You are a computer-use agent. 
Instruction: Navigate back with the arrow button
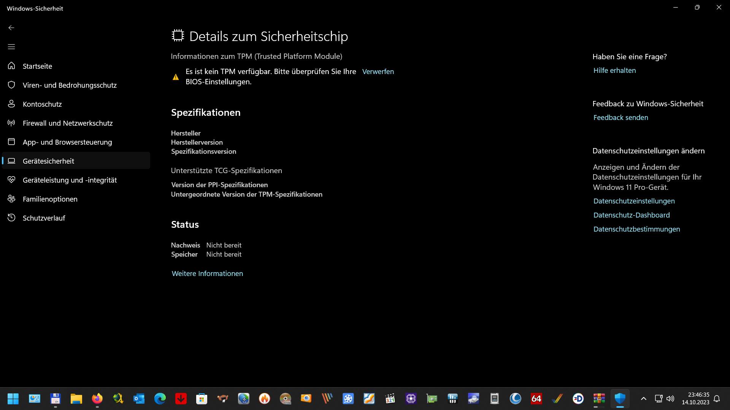[x=11, y=28]
